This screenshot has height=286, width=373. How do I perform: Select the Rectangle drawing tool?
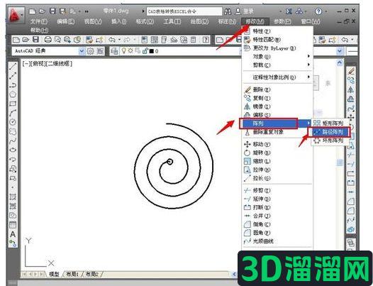pyautogui.click(x=13, y=104)
